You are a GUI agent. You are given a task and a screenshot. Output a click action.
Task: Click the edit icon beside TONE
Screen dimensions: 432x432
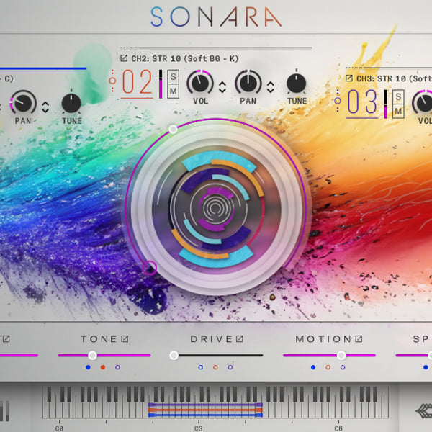pyautogui.click(x=125, y=338)
